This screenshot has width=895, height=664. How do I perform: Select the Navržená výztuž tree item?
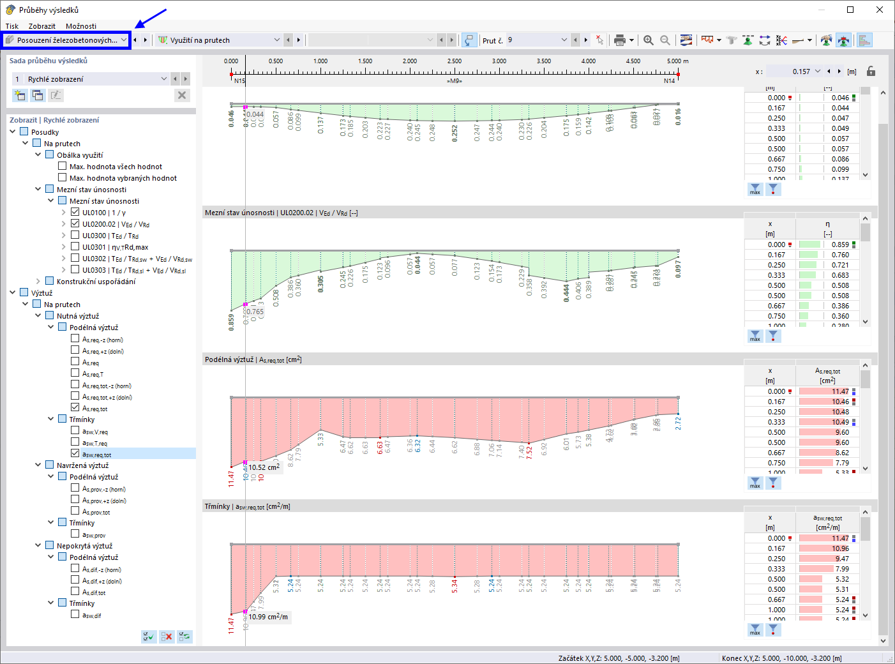click(x=83, y=465)
